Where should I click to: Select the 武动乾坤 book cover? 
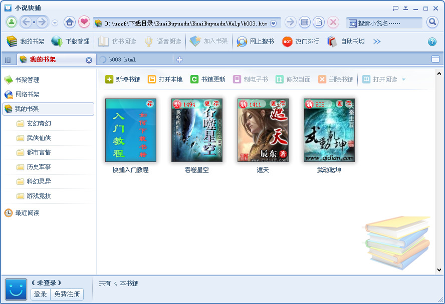tap(329, 130)
